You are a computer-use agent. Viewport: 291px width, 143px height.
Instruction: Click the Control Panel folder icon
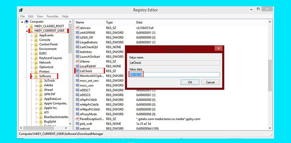[36, 44]
